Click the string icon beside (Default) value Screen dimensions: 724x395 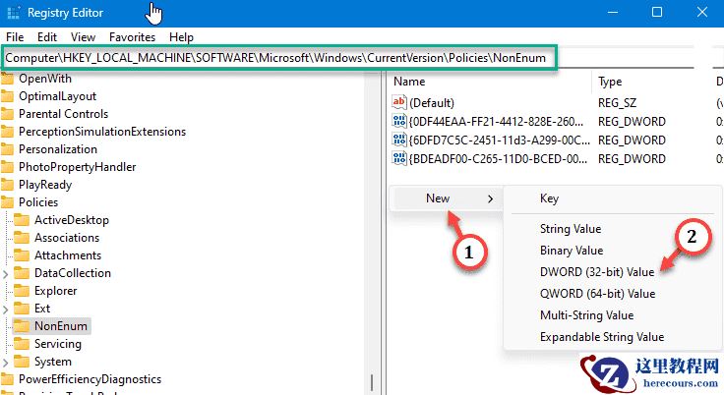tap(399, 102)
